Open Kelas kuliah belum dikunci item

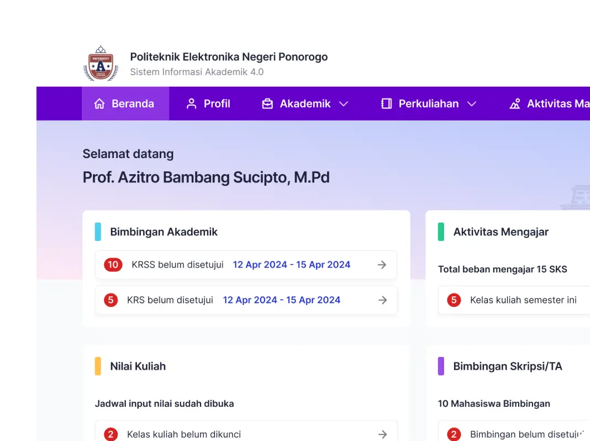[x=246, y=431]
